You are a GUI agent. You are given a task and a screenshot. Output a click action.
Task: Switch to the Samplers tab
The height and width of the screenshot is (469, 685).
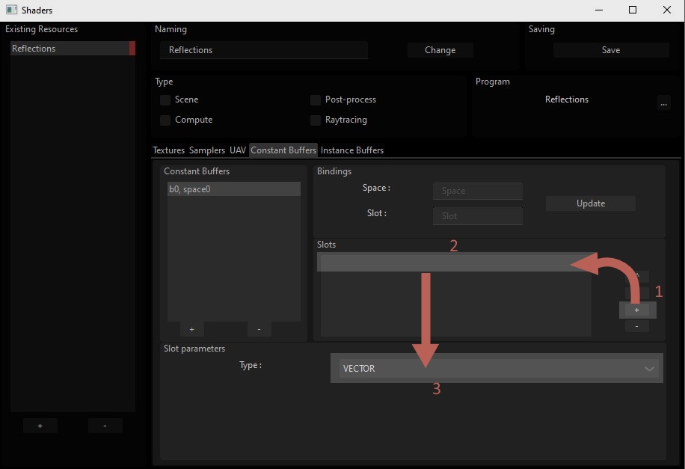click(207, 150)
